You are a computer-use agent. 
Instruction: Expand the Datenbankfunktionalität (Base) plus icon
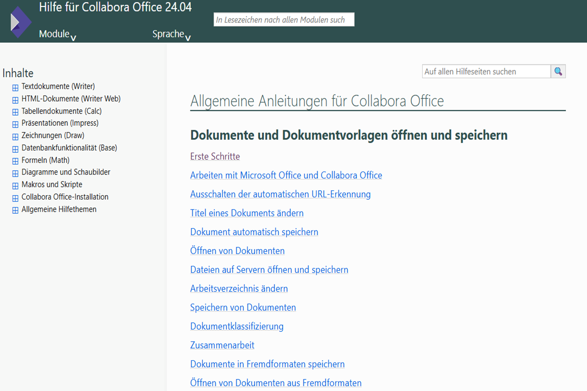coord(15,149)
